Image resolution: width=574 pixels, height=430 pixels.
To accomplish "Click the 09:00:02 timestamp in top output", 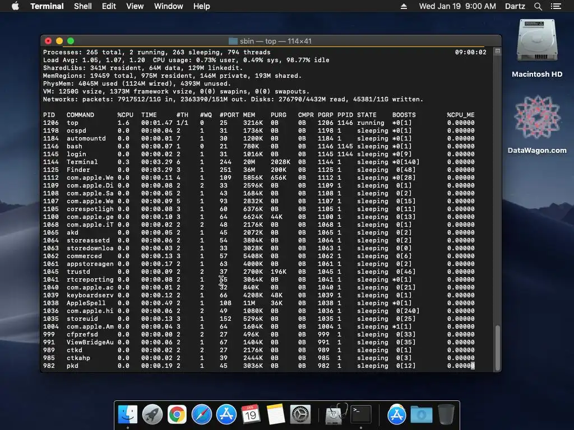I will 470,52.
